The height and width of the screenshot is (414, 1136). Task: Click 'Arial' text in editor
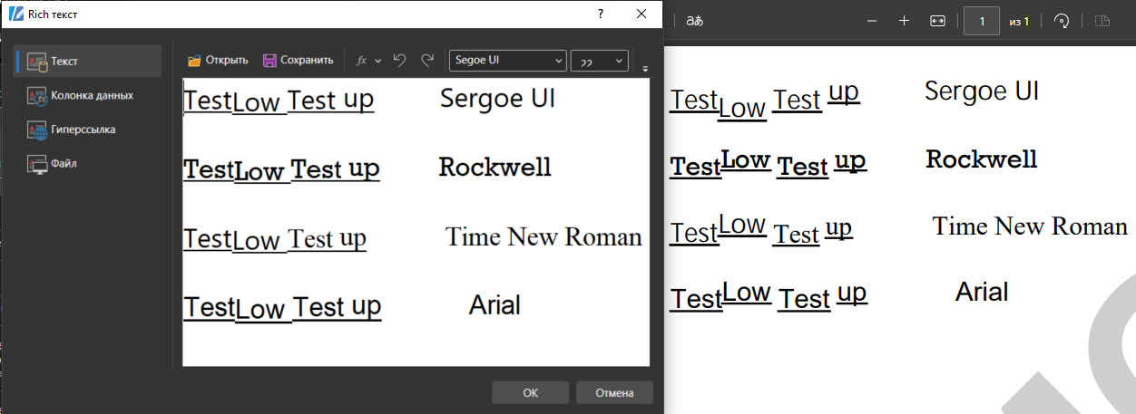click(495, 304)
